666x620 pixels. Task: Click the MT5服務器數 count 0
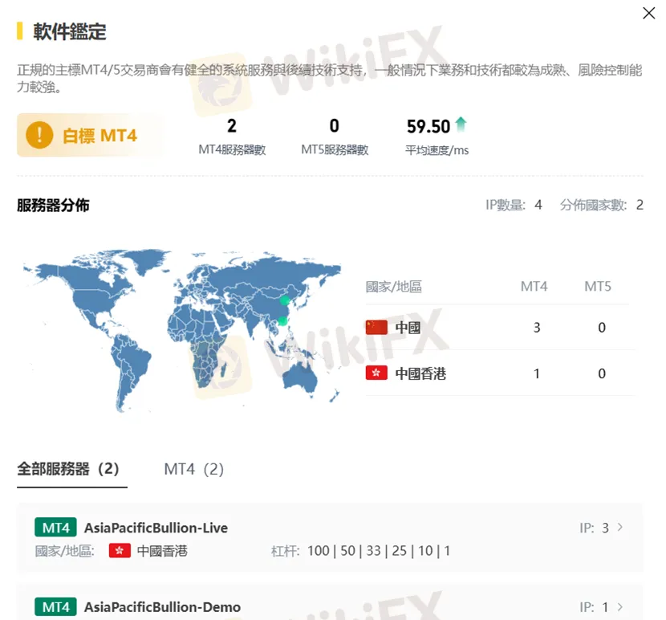point(335,126)
